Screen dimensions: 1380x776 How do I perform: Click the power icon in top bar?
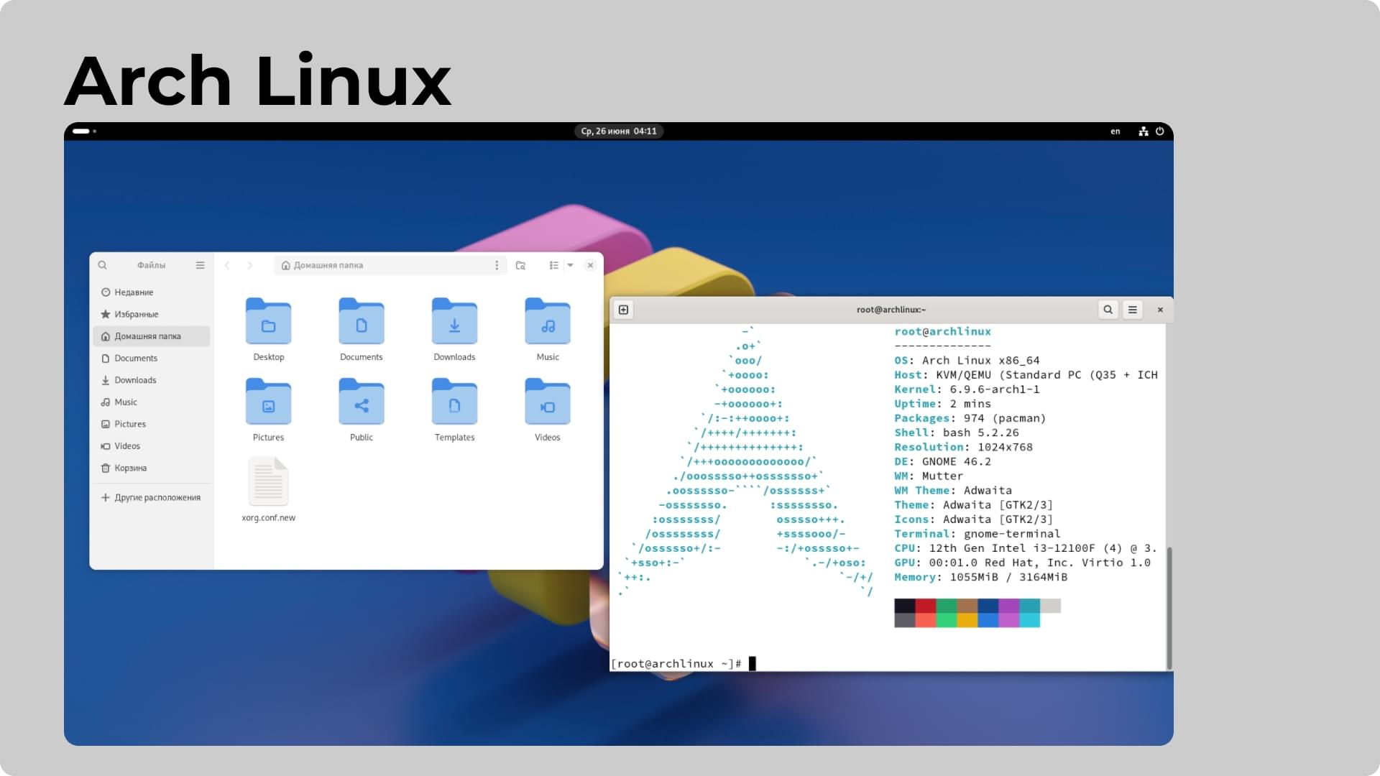click(x=1159, y=131)
